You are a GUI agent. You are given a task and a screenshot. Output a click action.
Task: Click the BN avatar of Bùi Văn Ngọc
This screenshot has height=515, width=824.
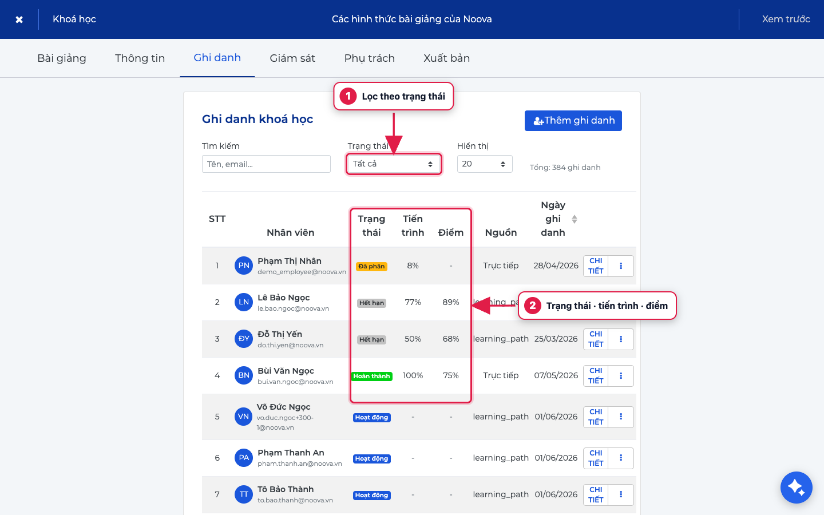point(244,375)
